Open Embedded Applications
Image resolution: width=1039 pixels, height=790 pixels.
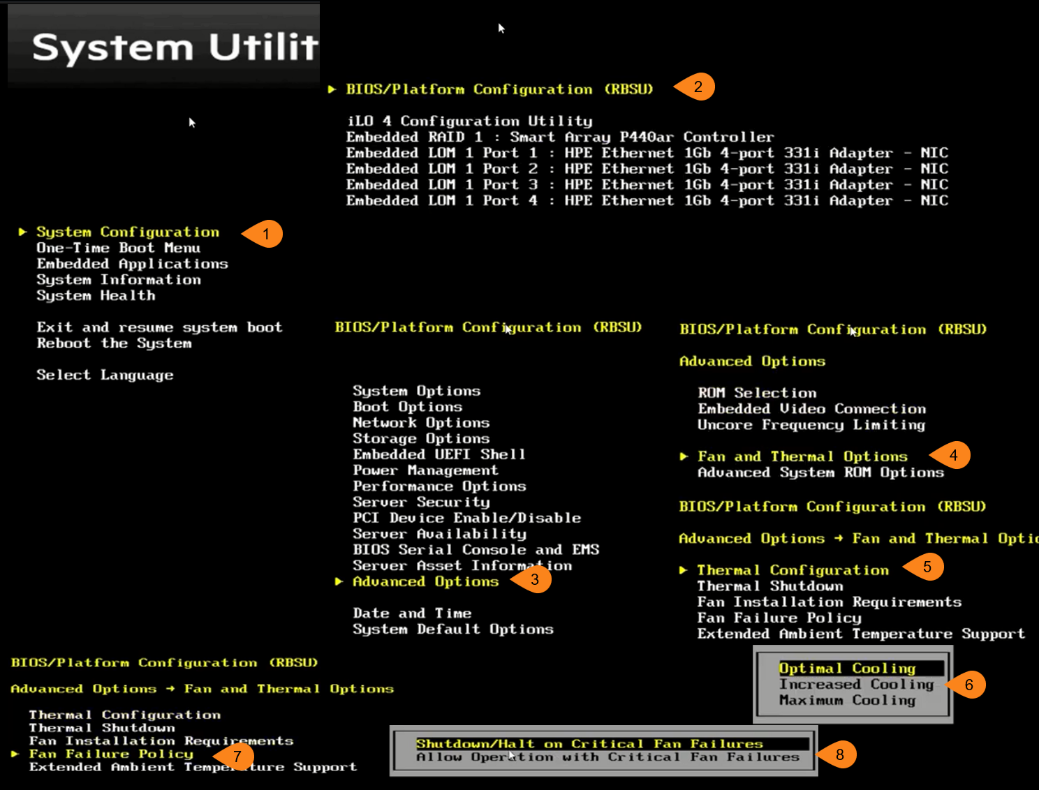coord(133,264)
